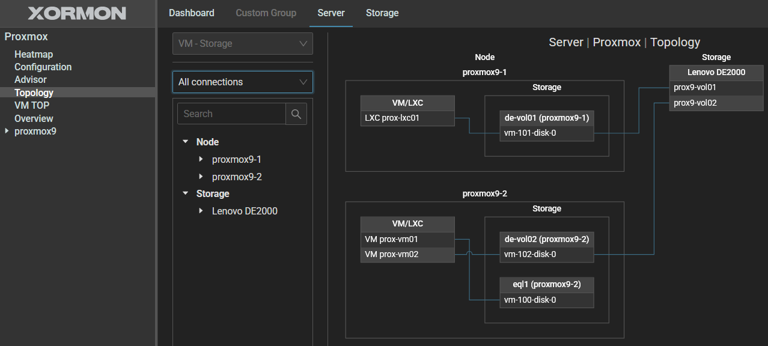Select prox9-vol02 in Lenovo DE2000 box
The image size is (768, 346).
click(716, 103)
